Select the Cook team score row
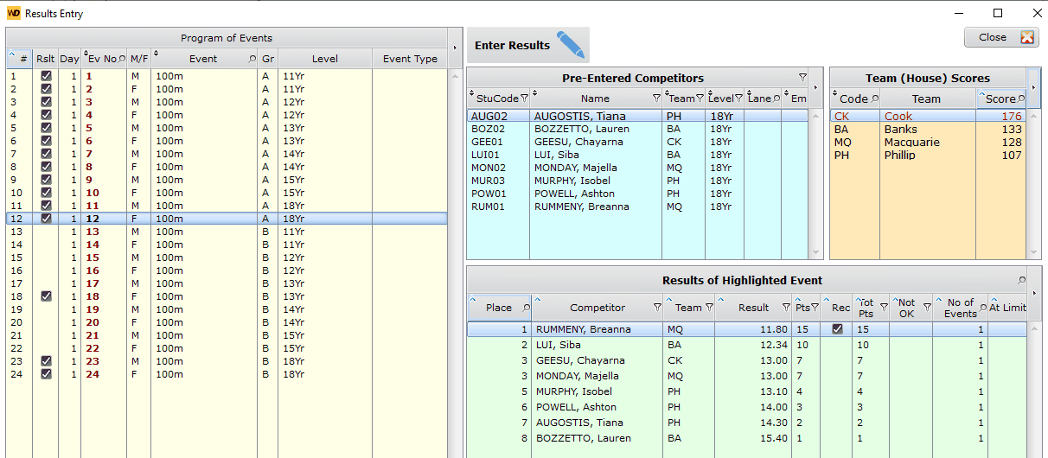The image size is (1048, 458). point(928,116)
